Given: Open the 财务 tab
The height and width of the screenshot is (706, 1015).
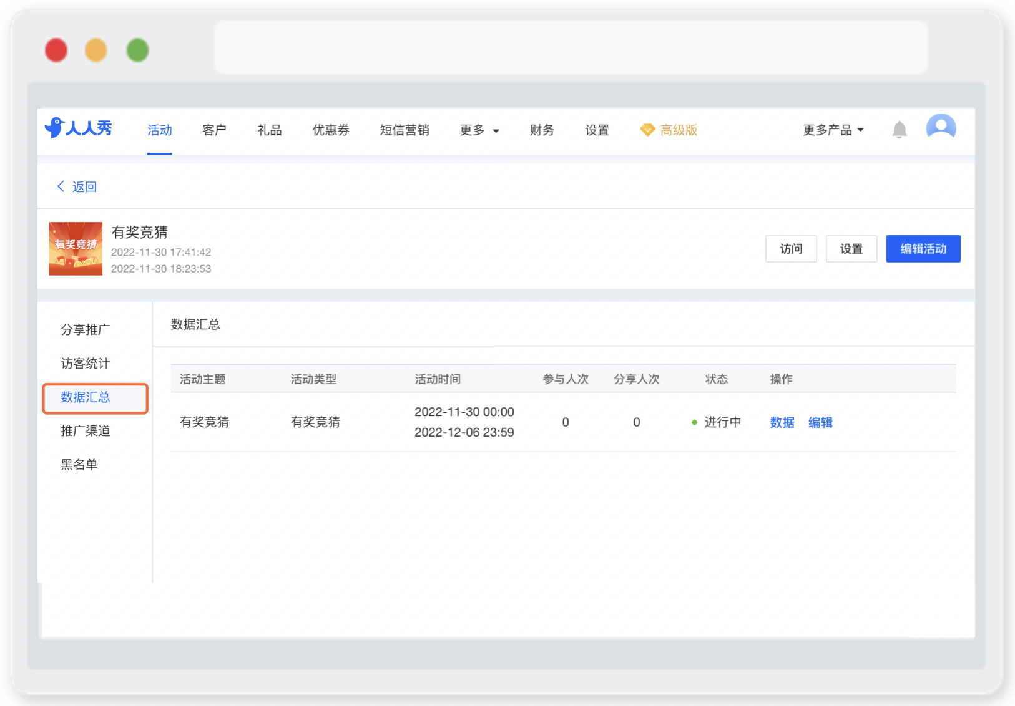Looking at the screenshot, I should coord(542,130).
